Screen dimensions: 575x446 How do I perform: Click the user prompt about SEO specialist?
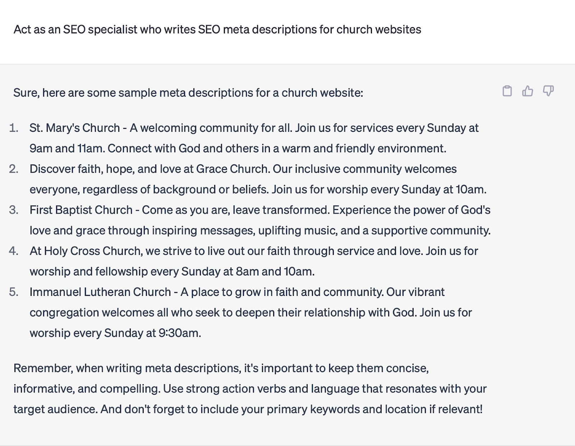pyautogui.click(x=217, y=29)
